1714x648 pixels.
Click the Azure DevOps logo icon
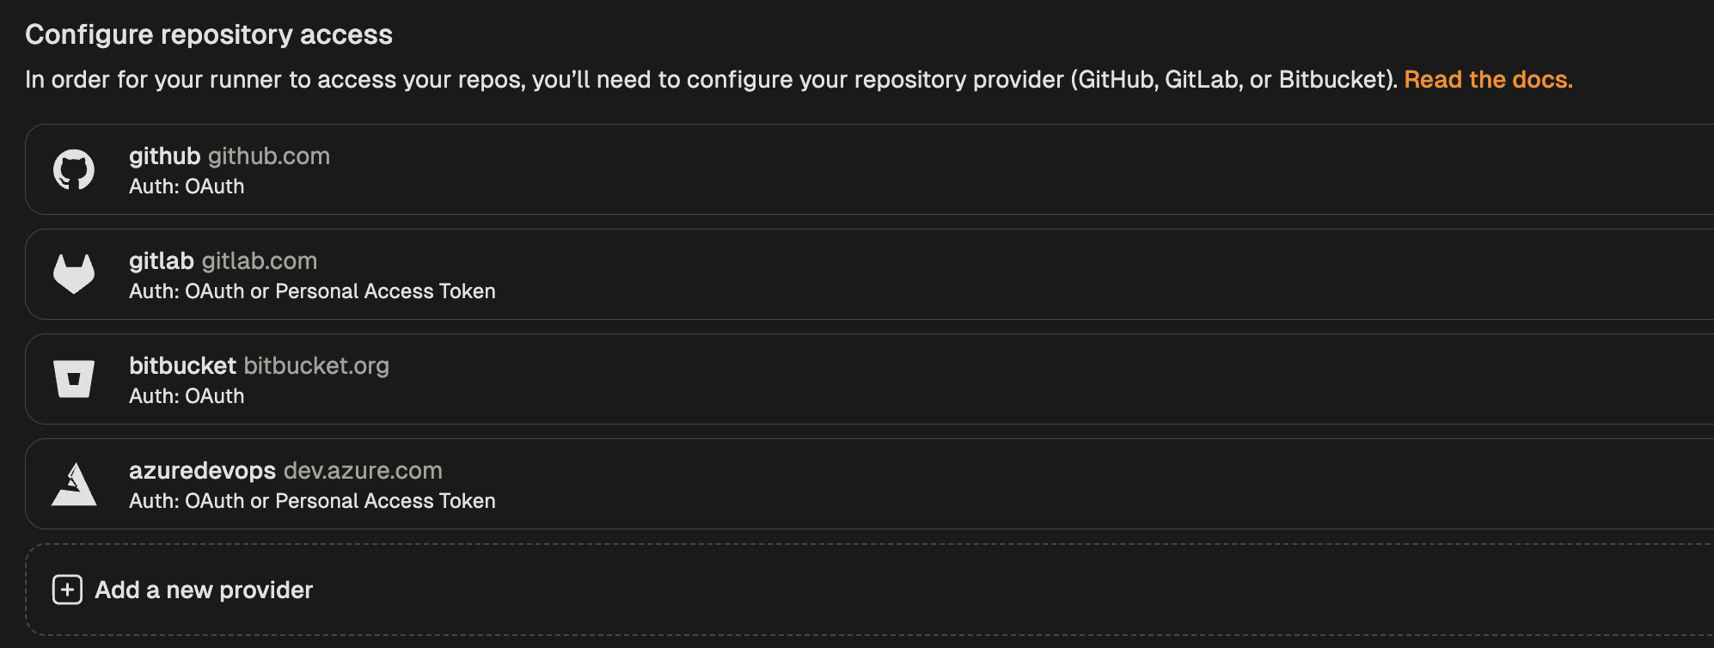74,484
